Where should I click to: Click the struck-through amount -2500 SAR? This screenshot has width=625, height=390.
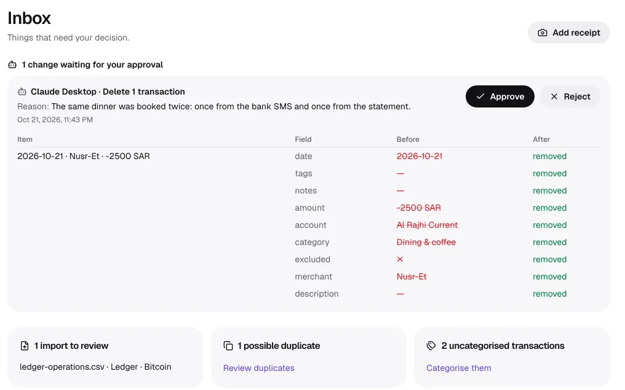point(418,208)
